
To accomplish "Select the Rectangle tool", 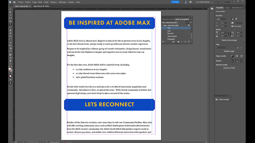I will coord(10,39).
